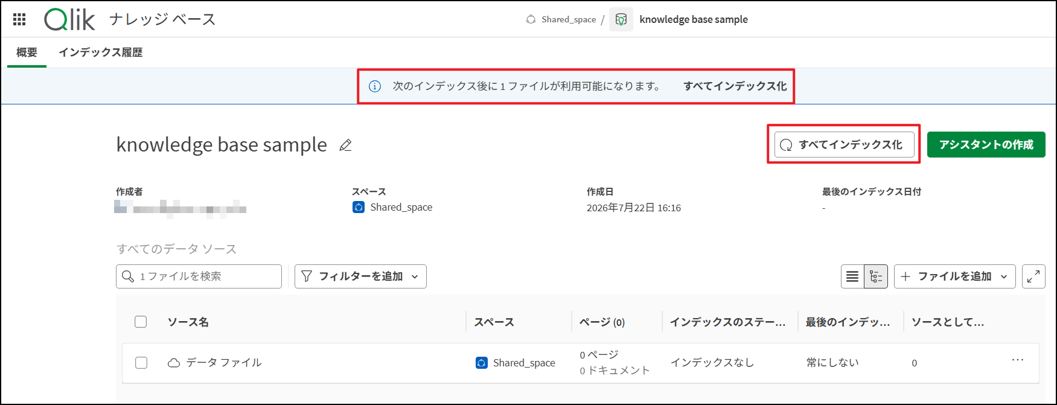Click the インデックスのステー... column header

[x=727, y=322]
